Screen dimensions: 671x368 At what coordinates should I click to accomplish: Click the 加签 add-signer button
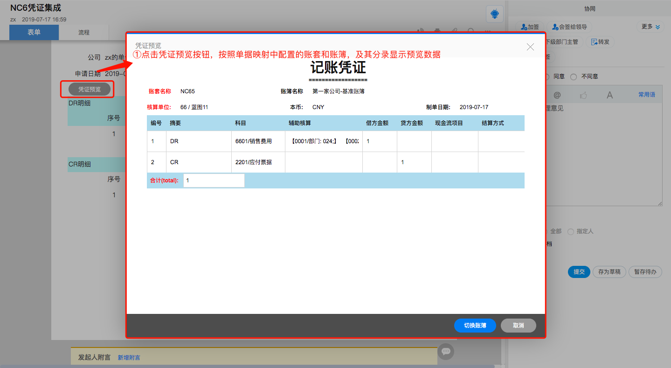(530, 27)
